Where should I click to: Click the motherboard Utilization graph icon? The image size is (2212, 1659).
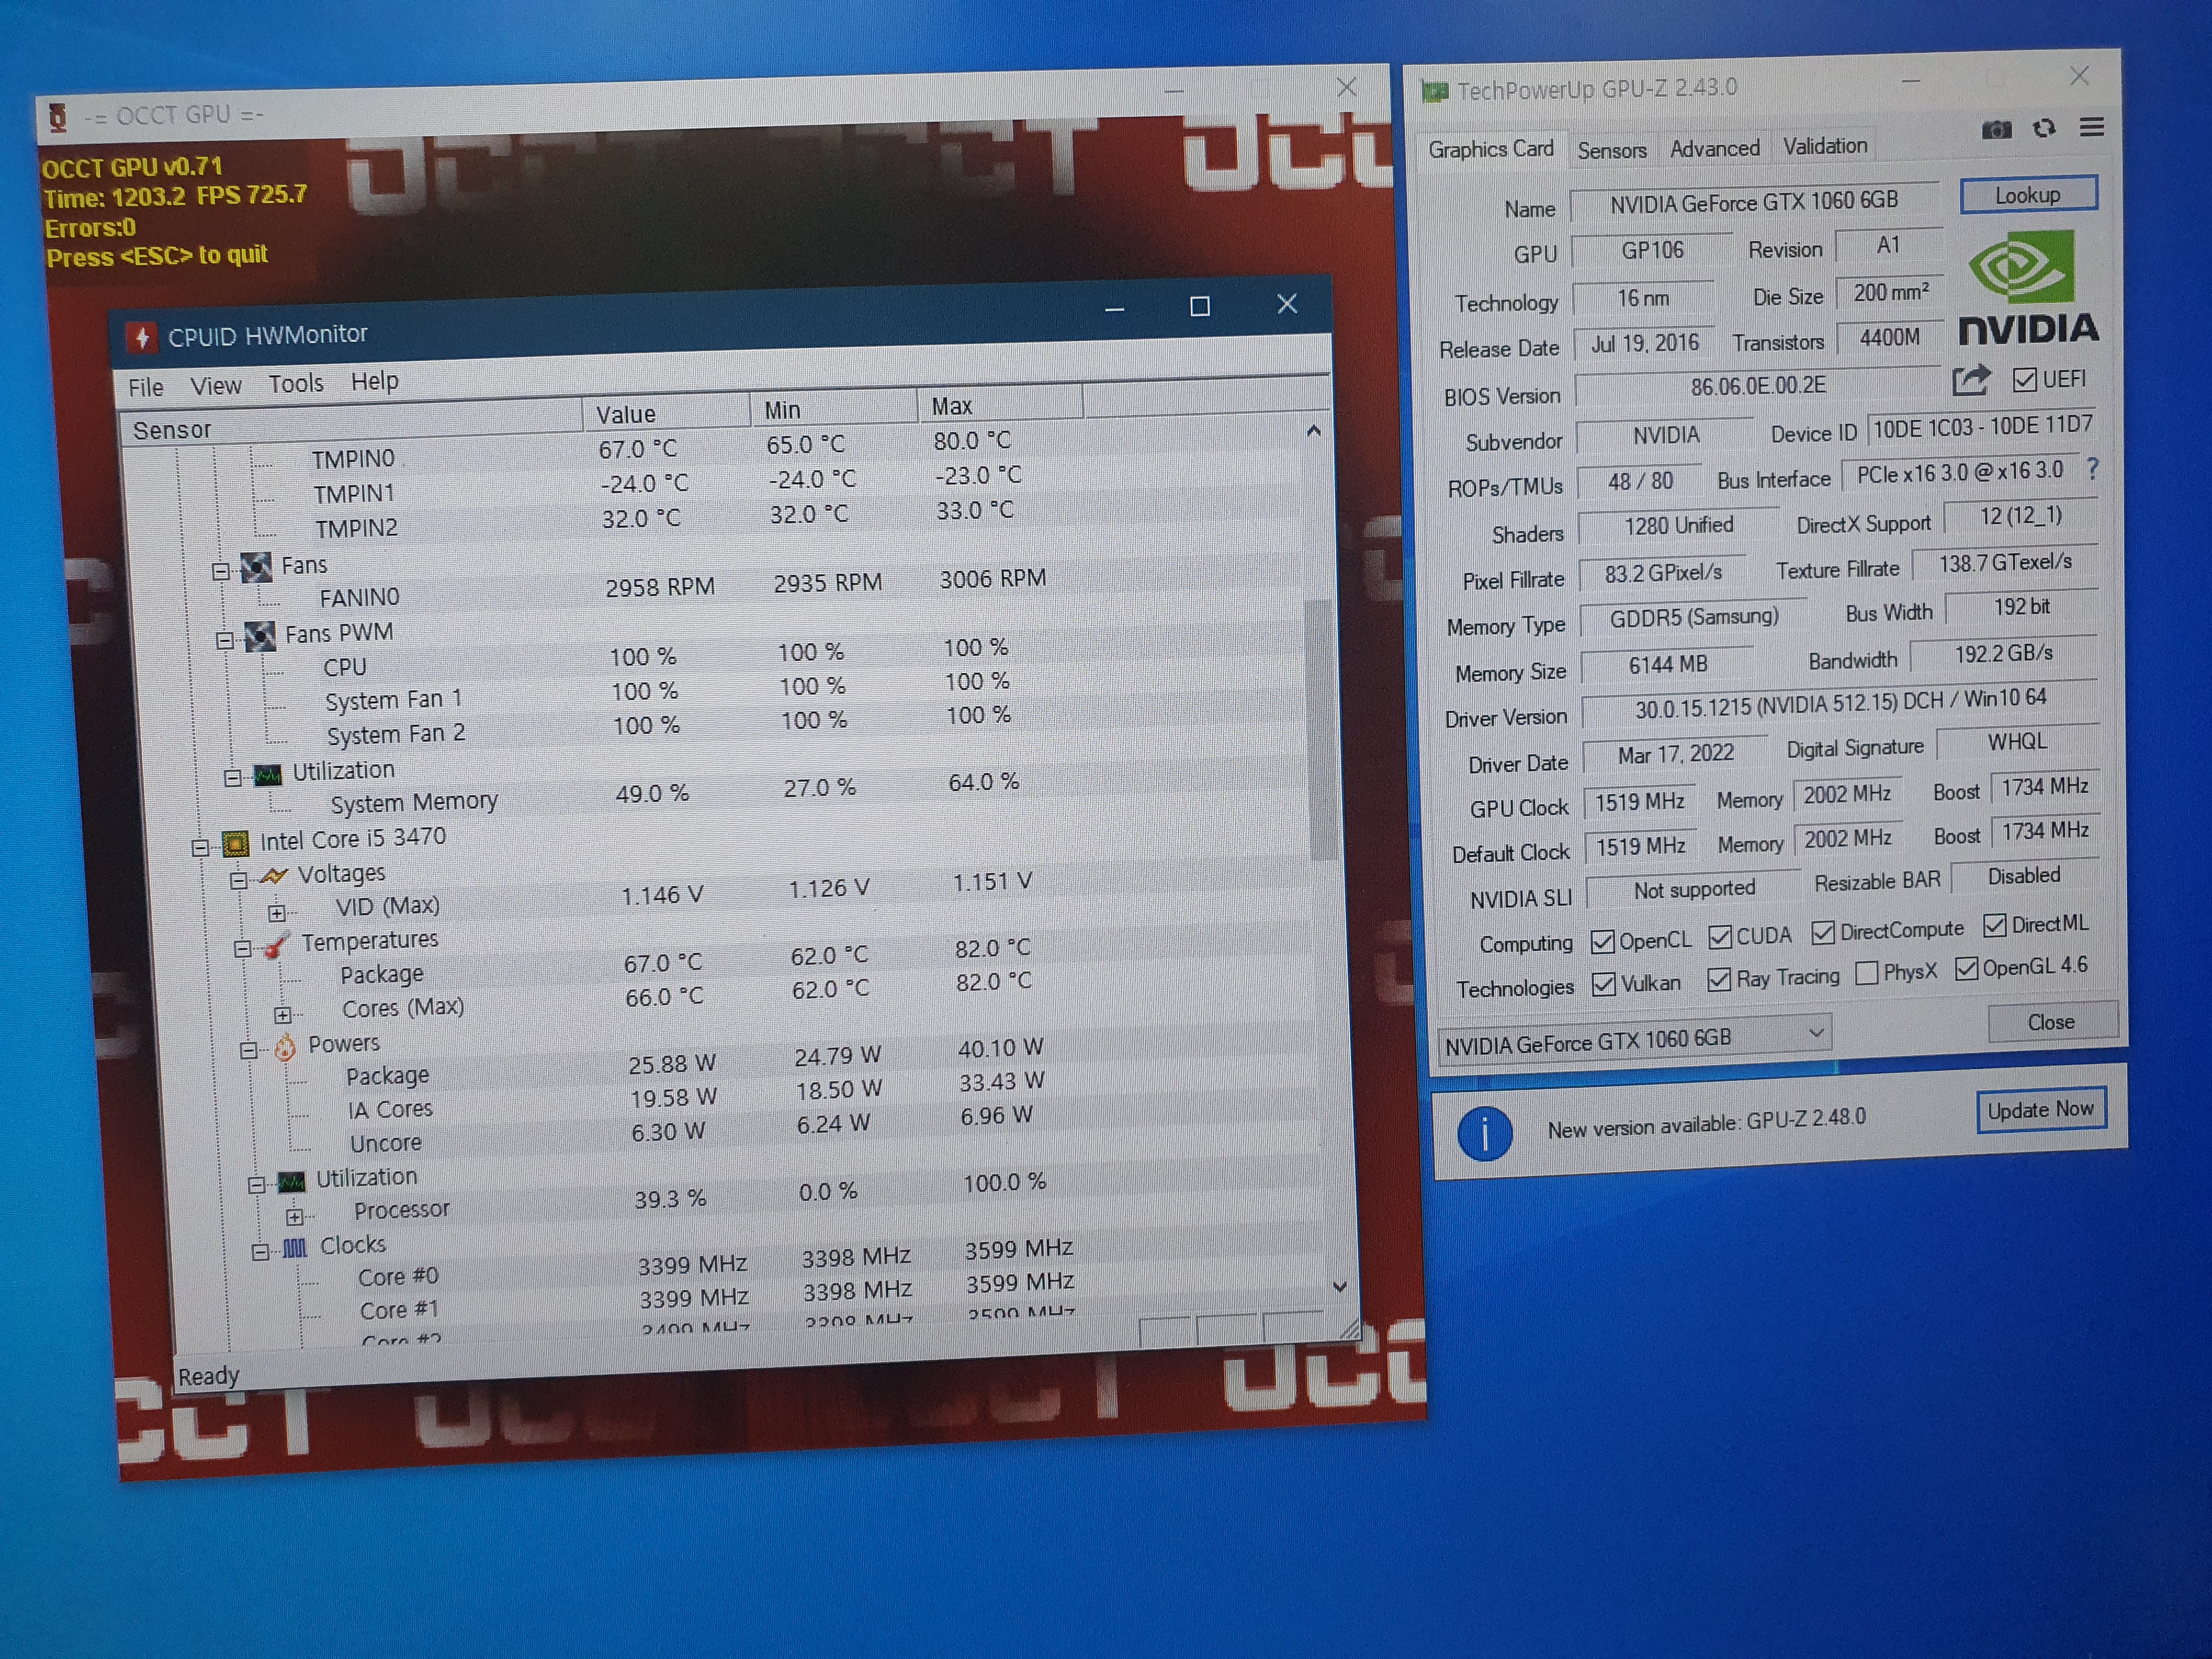click(267, 775)
